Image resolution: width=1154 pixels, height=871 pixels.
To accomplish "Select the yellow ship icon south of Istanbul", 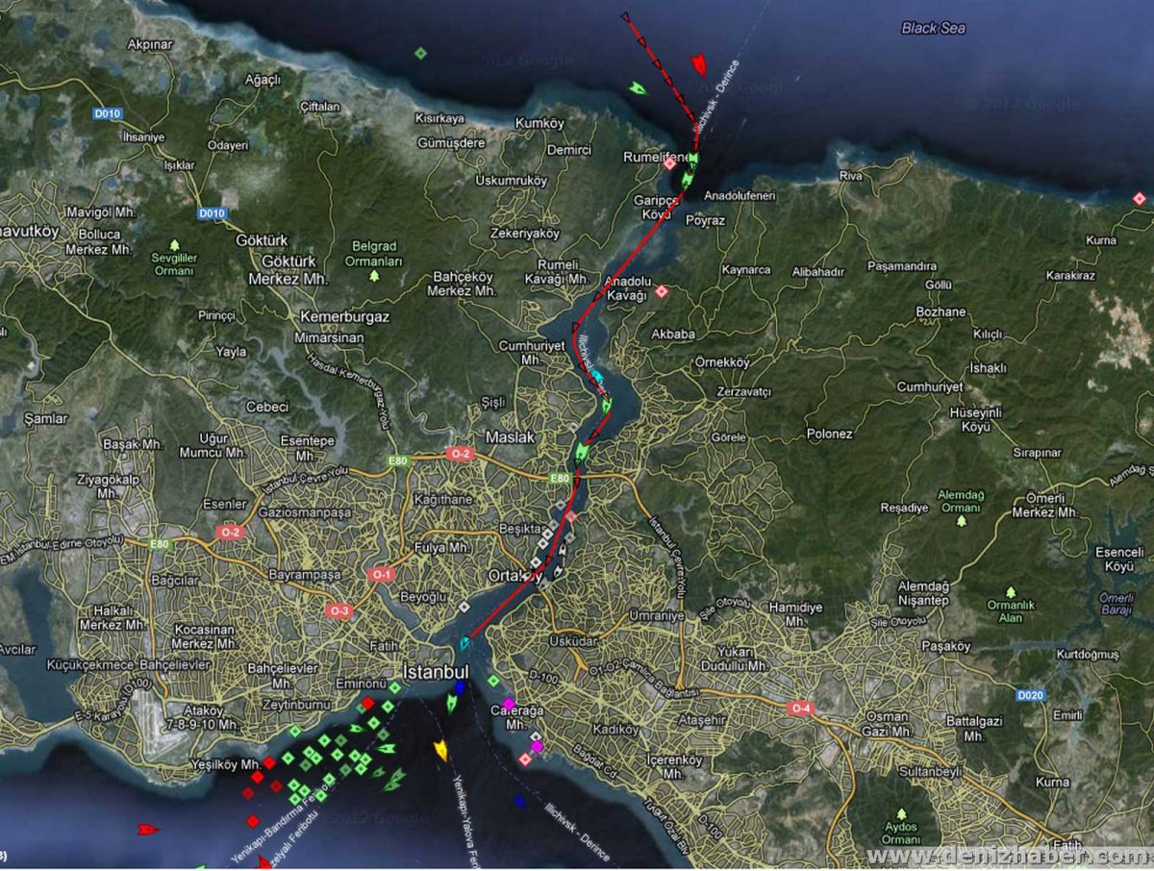I will coord(441,749).
